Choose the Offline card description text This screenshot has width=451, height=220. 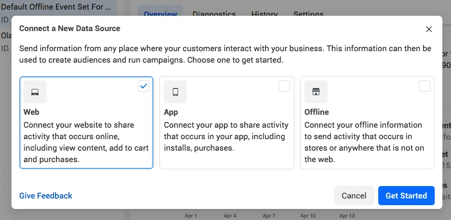pos(364,142)
